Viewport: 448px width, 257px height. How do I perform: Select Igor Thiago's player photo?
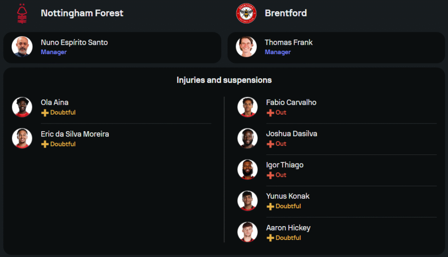click(247, 170)
